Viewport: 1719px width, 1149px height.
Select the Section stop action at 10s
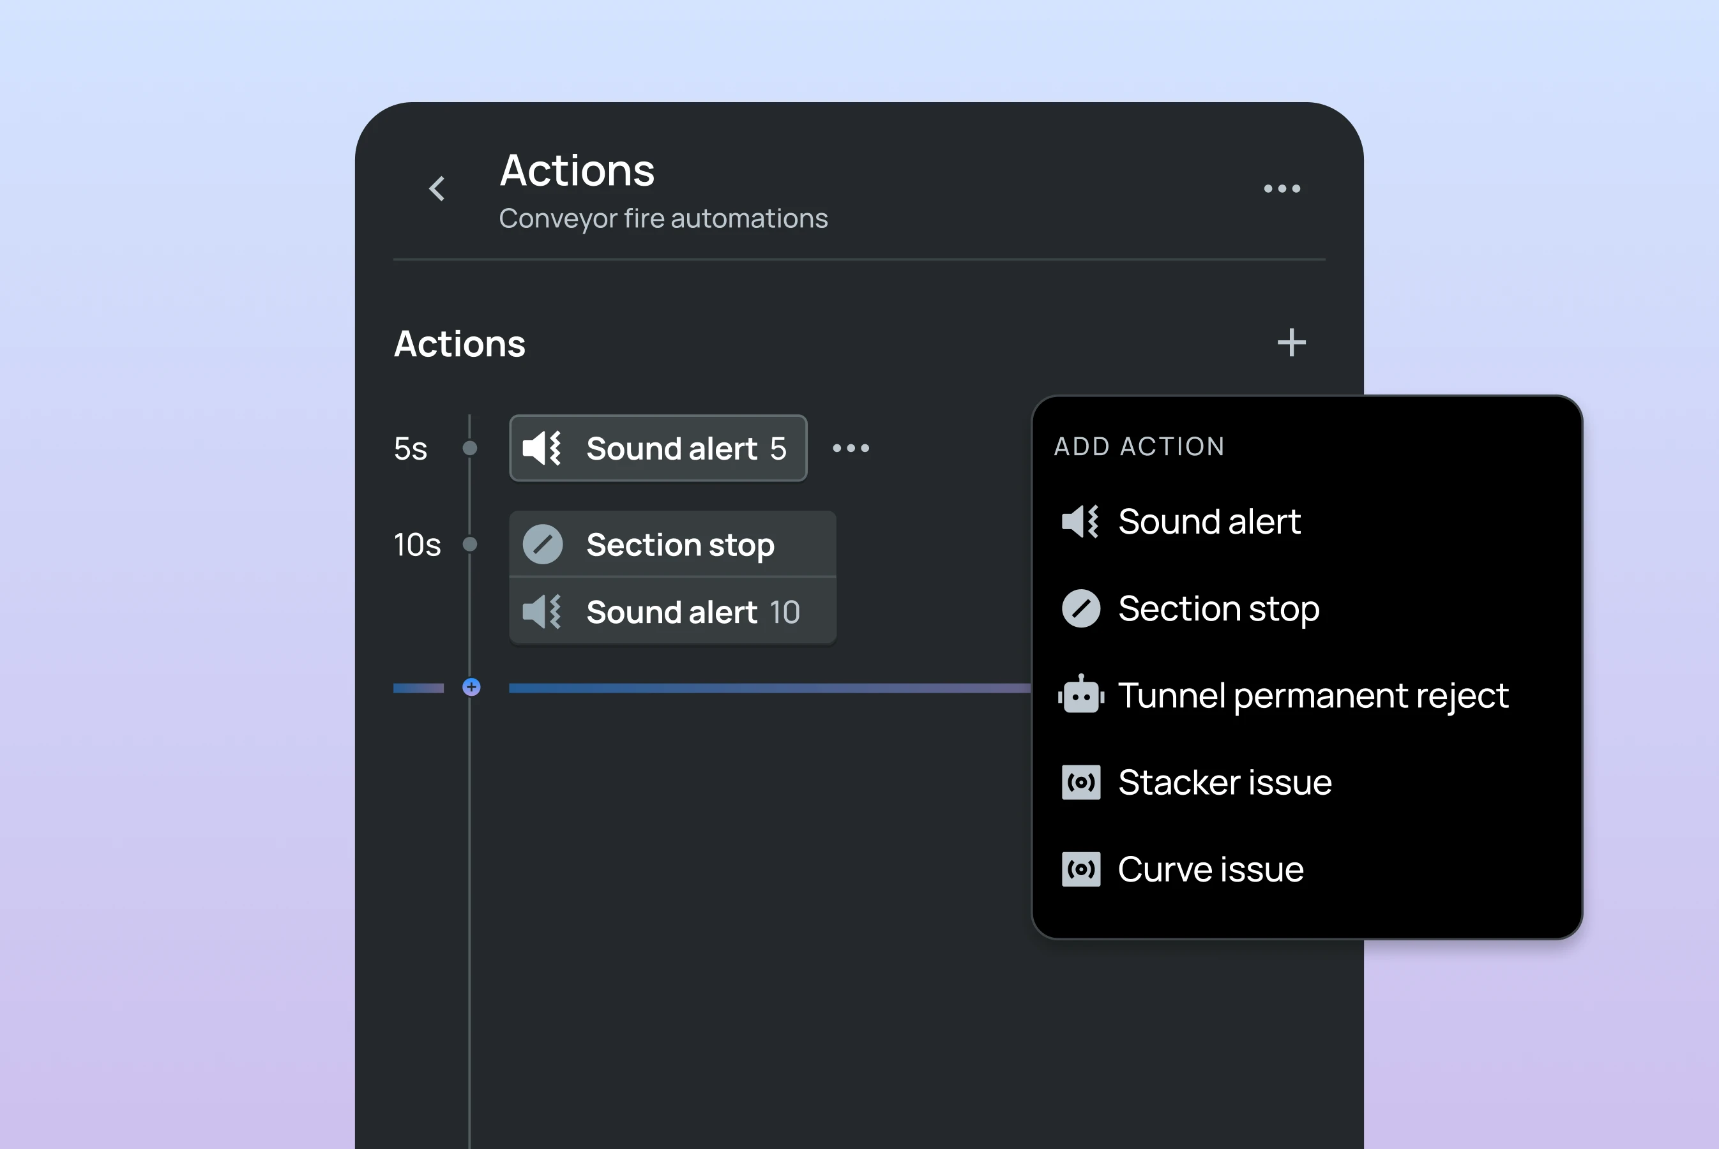click(679, 544)
